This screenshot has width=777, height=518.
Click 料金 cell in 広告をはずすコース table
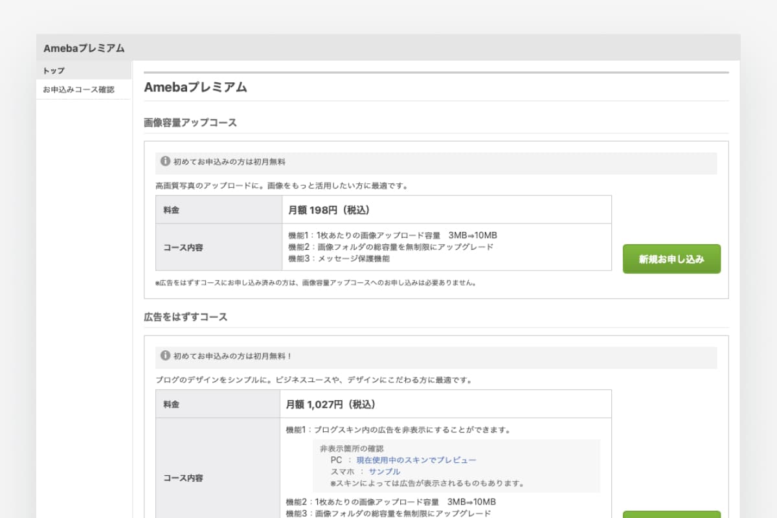[x=218, y=404]
